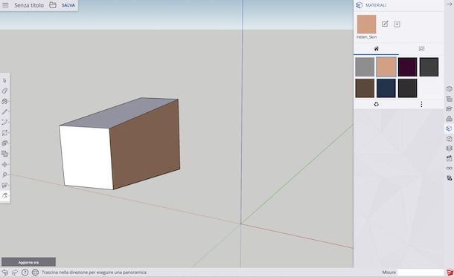Open the Scenes clapperboard panel icon
This screenshot has height=277, width=454.
pyautogui.click(x=449, y=158)
